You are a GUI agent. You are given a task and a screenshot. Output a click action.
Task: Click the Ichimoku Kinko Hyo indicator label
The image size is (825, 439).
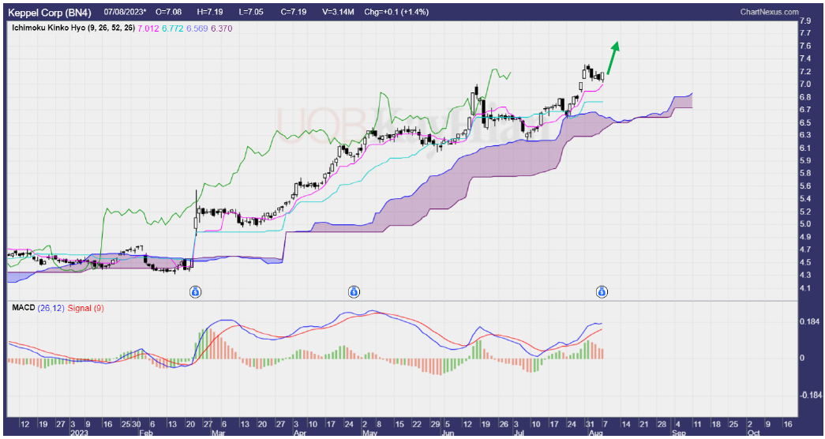(x=73, y=28)
